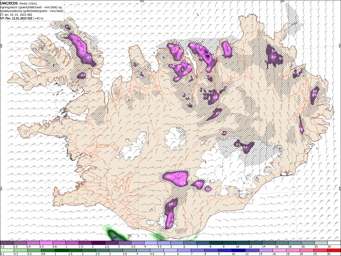Pick the bright pink 0.5 swatch in upper legend row

tap(46, 243)
